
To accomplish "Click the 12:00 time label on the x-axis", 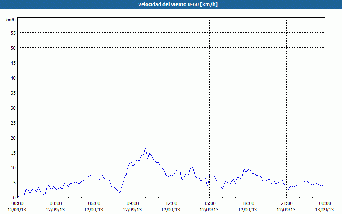I will coord(171,203).
